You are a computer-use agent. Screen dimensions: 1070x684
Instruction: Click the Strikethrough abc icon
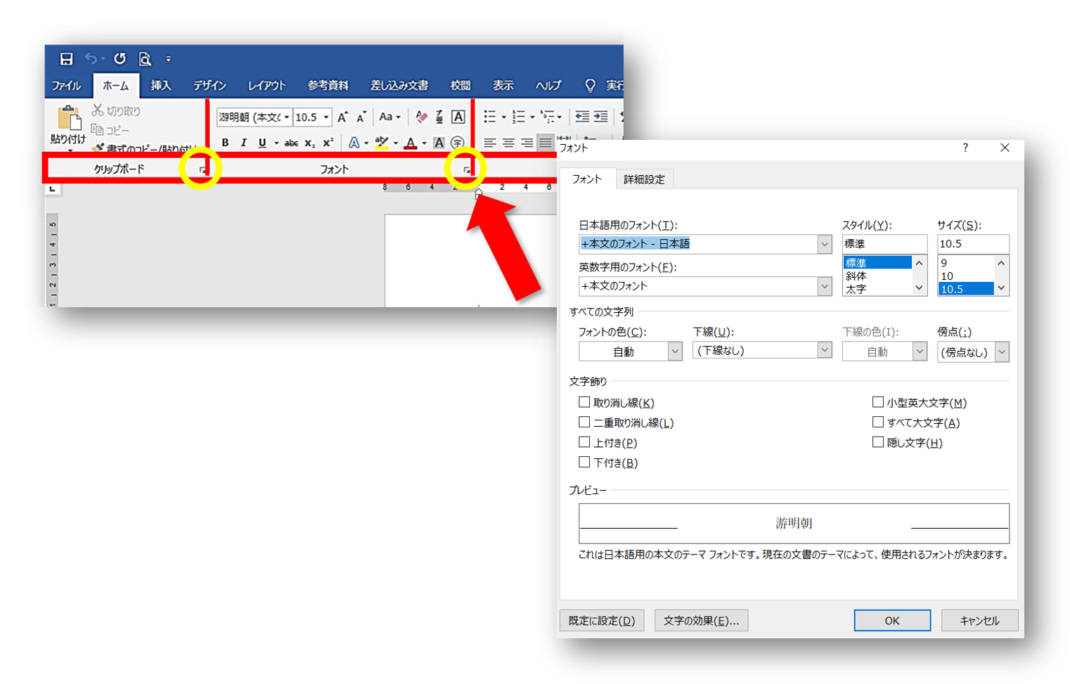coord(291,143)
